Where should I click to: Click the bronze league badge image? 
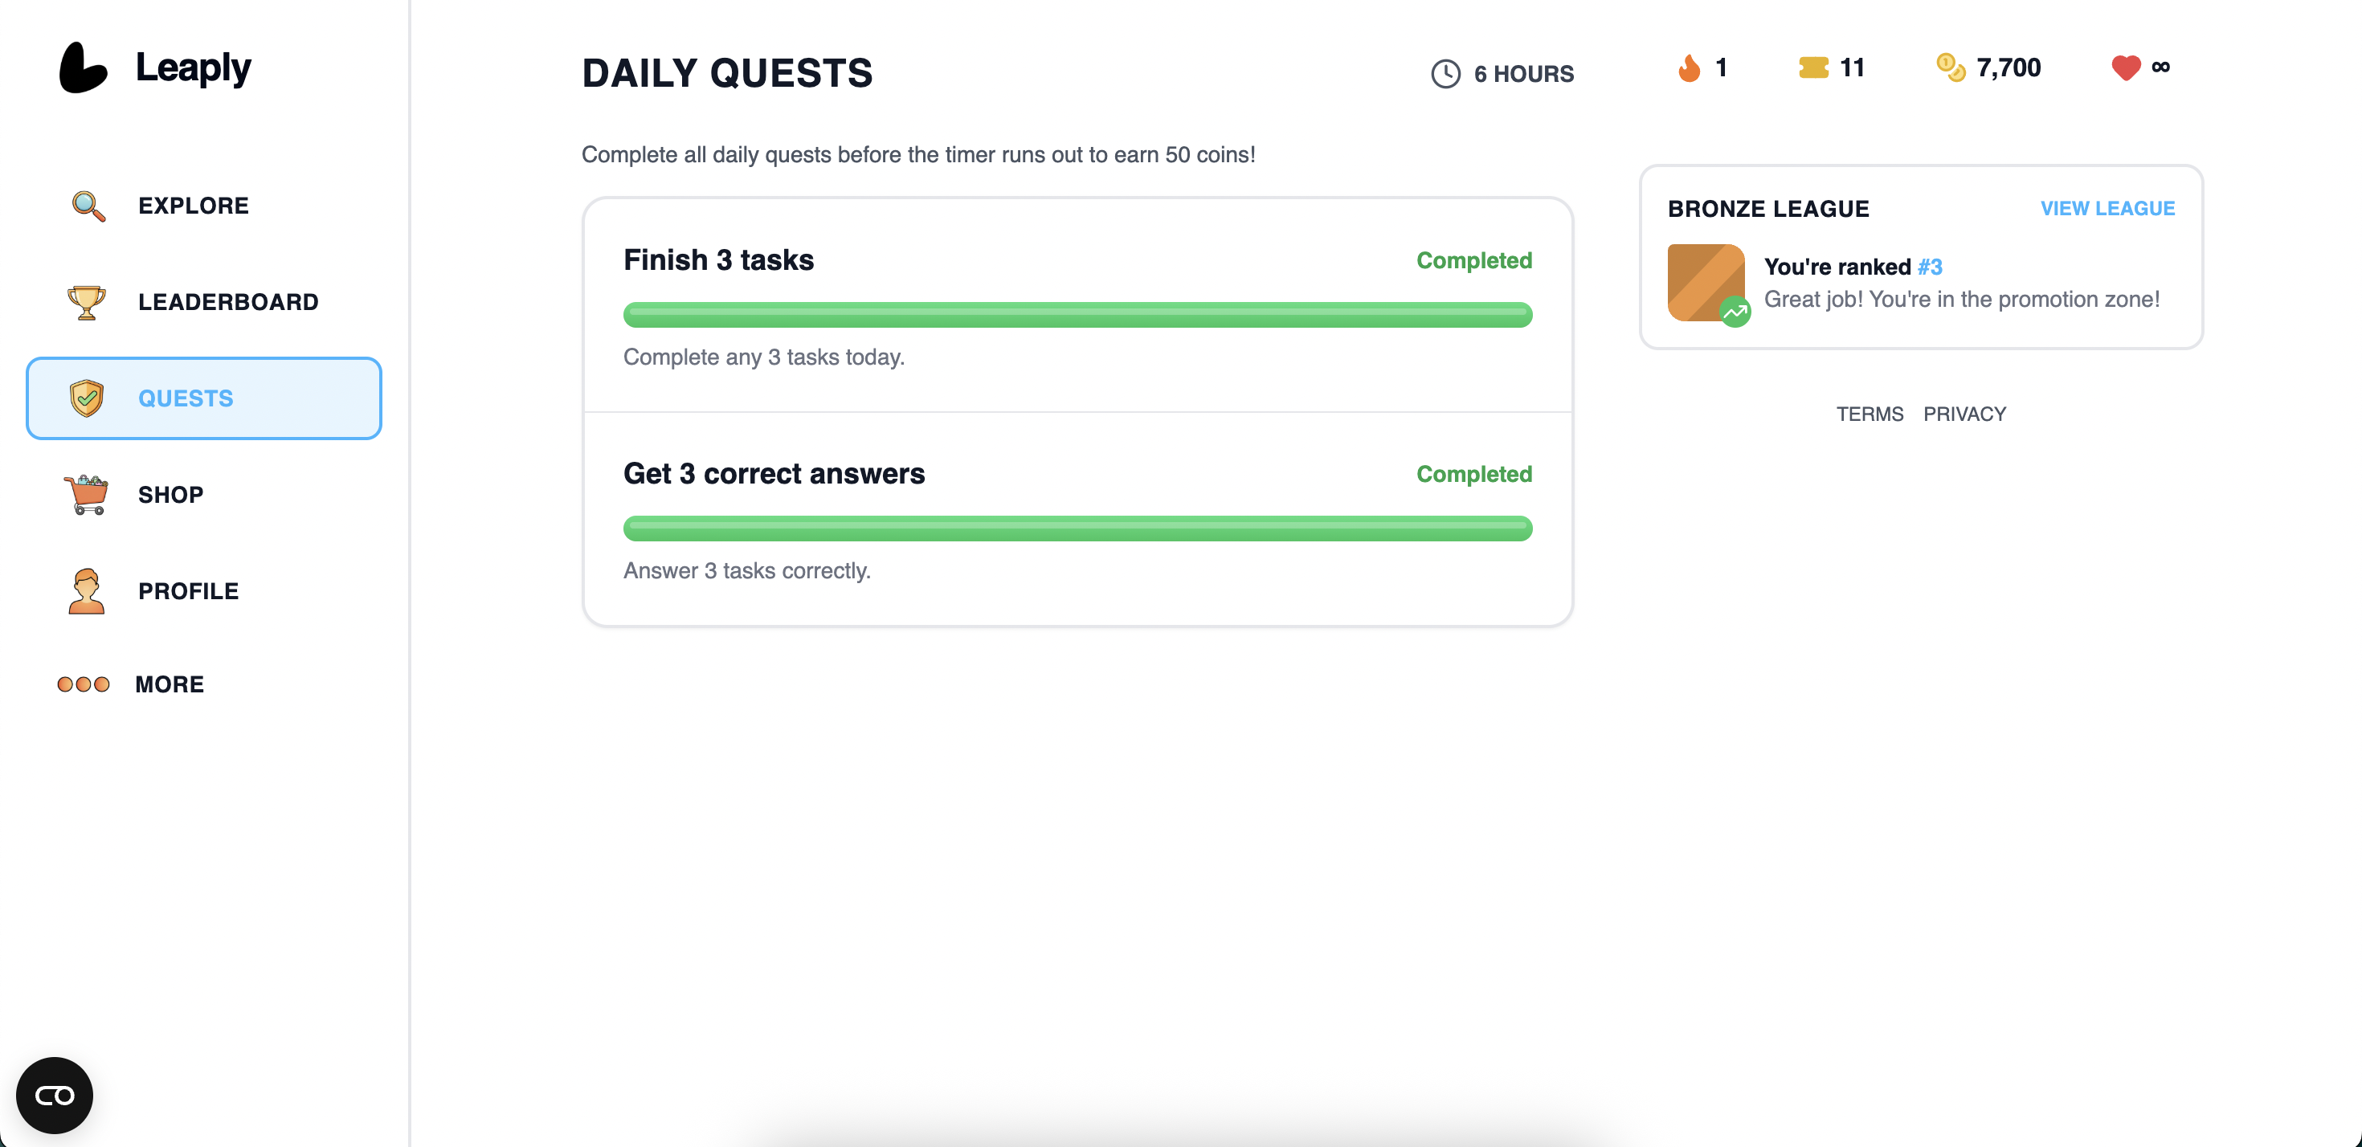pos(1706,281)
